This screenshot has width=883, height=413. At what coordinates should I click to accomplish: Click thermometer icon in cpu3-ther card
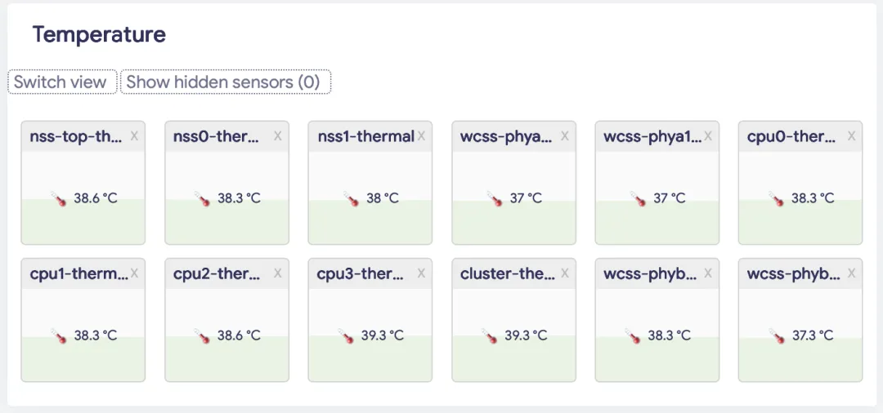[x=345, y=335]
